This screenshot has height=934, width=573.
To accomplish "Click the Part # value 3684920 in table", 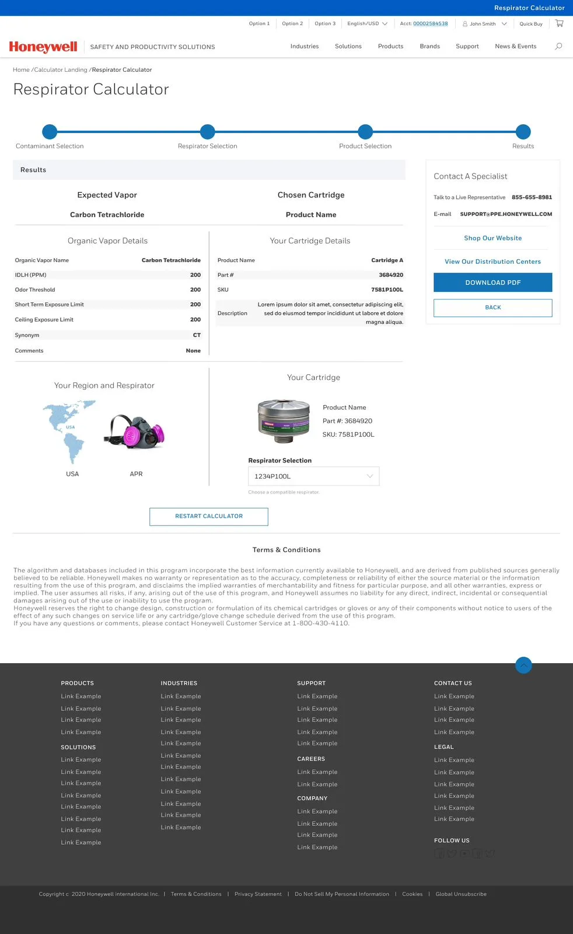I will 391,275.
